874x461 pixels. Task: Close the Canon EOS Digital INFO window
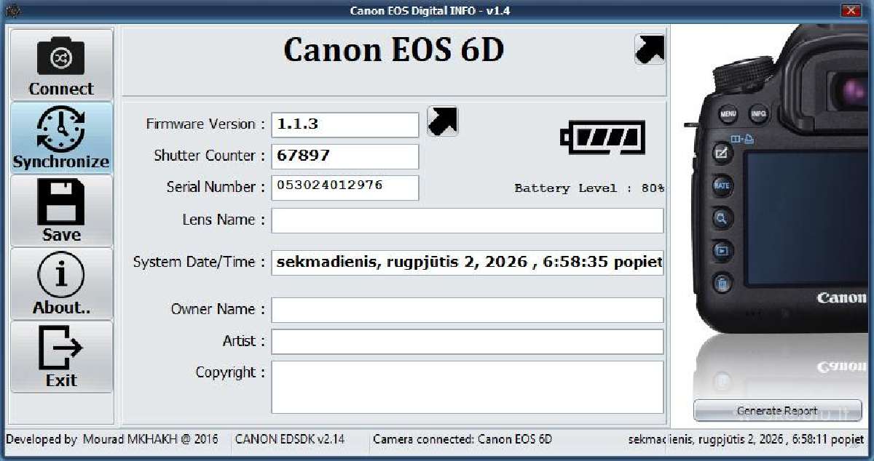(x=851, y=10)
